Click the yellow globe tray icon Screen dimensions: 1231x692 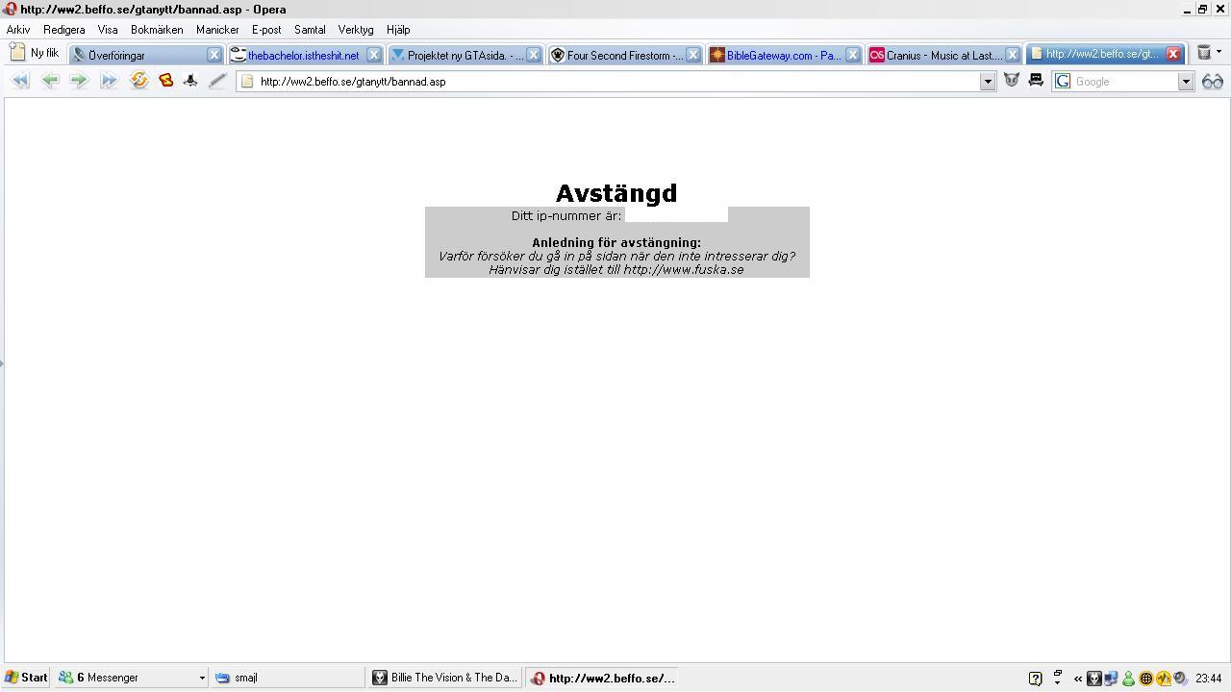pyautogui.click(x=1145, y=679)
